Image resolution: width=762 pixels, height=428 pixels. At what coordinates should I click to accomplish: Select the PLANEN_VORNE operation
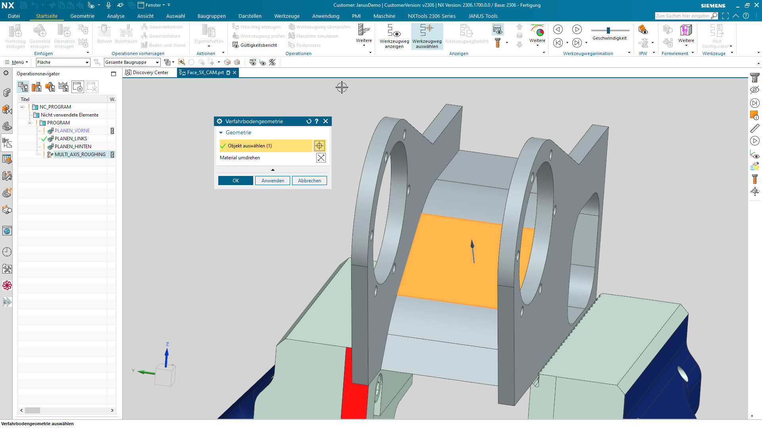(72, 131)
